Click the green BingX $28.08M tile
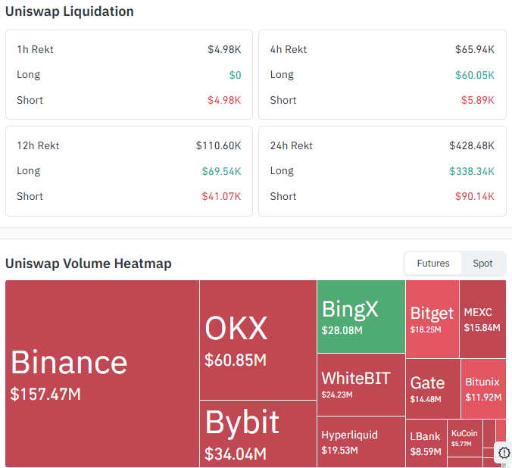 click(361, 316)
